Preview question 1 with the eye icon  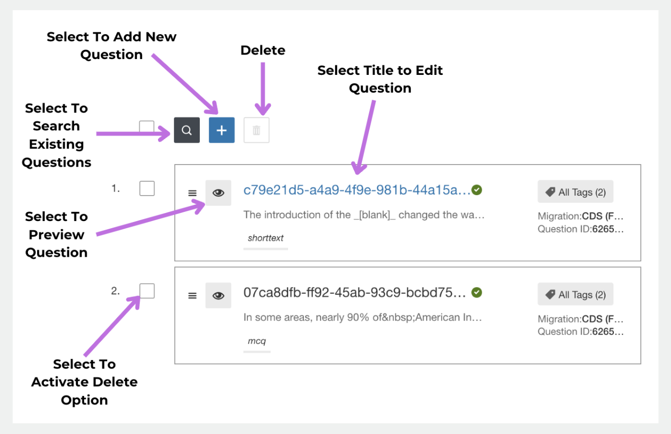(218, 193)
